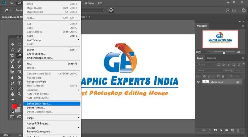Image resolution: width=248 pixels, height=137 pixels.
Task: Select the Lasso tool
Action: tap(12, 50)
